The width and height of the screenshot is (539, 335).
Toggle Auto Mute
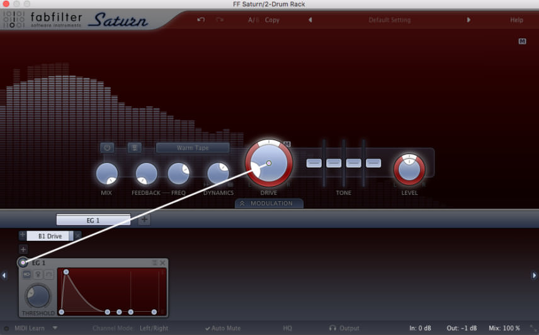(223, 328)
